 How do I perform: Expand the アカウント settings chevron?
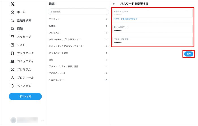tap(106, 19)
